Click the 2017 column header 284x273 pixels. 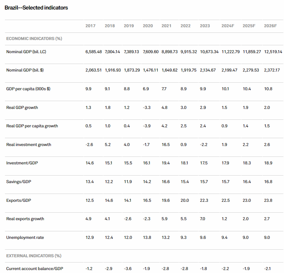coord(90,26)
